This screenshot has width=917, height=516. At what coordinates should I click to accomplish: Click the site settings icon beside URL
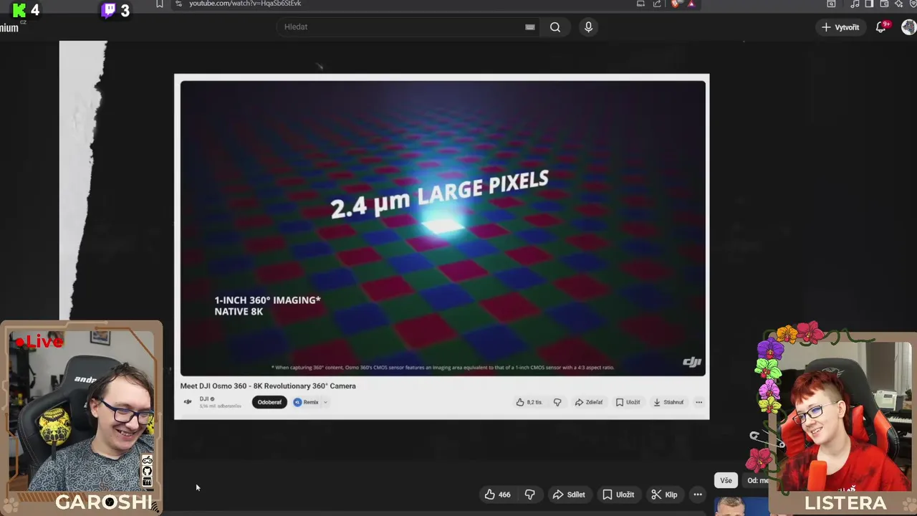(179, 4)
